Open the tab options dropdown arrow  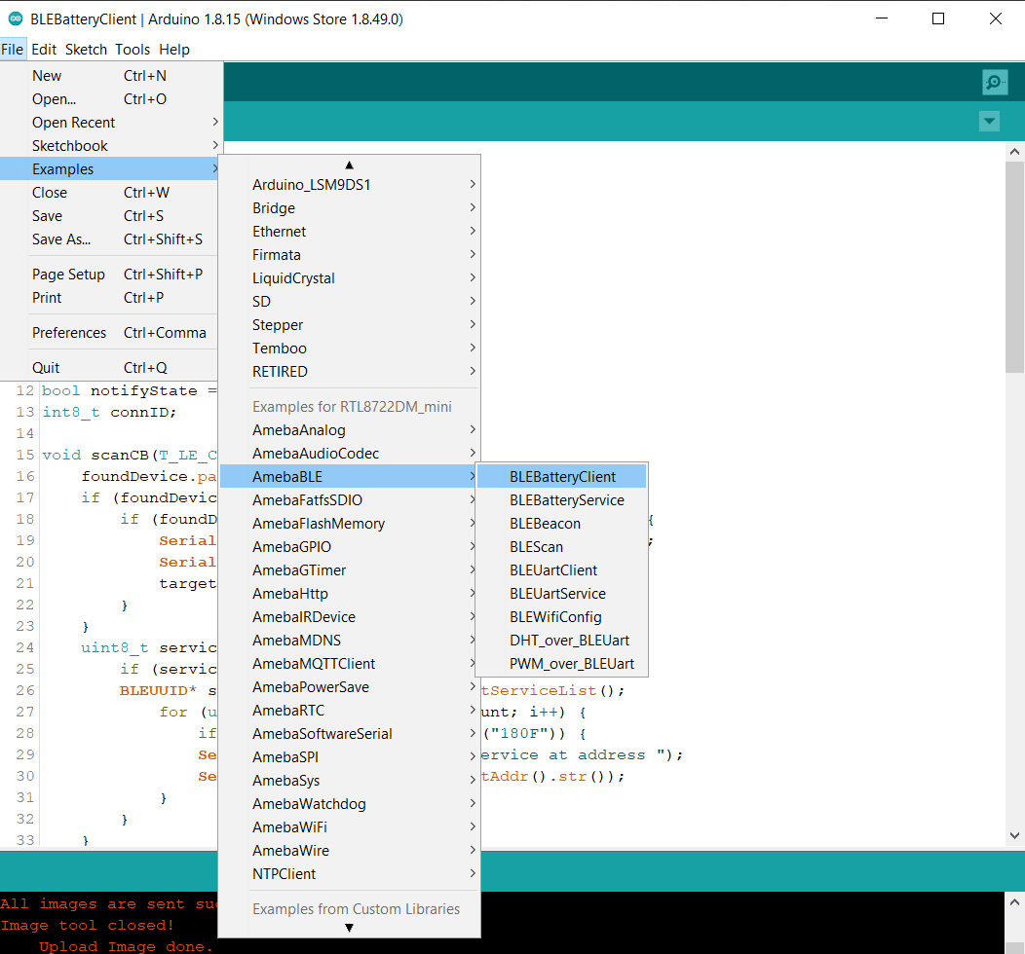(989, 121)
